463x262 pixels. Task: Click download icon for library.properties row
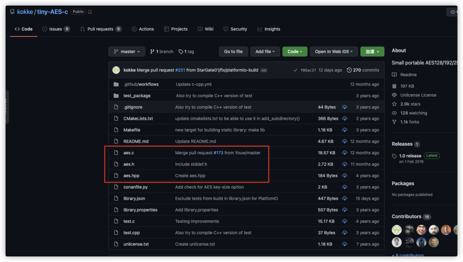(x=345, y=210)
